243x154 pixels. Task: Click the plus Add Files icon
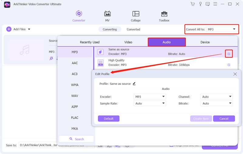[9, 29]
